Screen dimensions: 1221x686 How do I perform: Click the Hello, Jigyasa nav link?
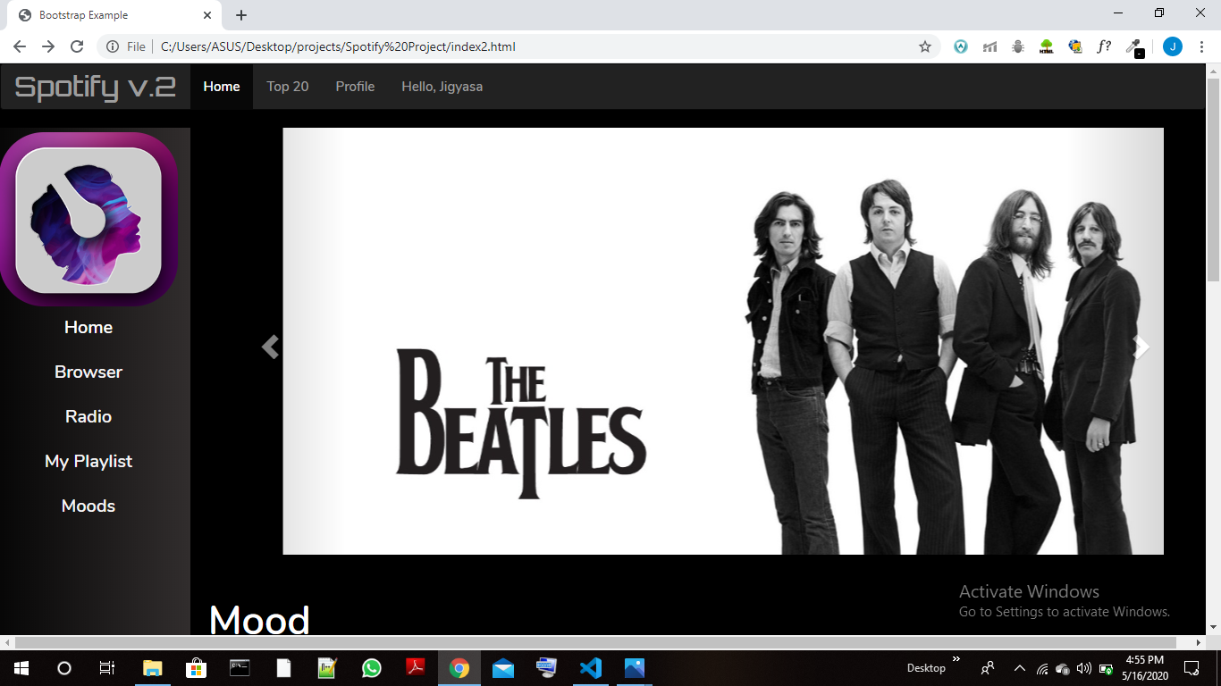click(x=442, y=87)
